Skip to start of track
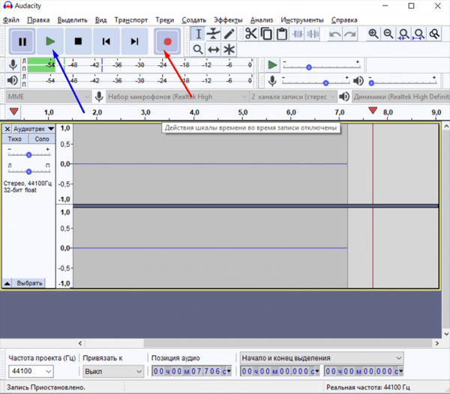 [x=106, y=41]
